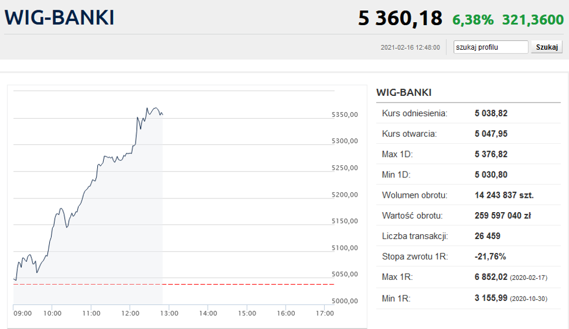Click the 'Liczba transakcji:' label
The image size is (569, 329).
[x=415, y=236]
